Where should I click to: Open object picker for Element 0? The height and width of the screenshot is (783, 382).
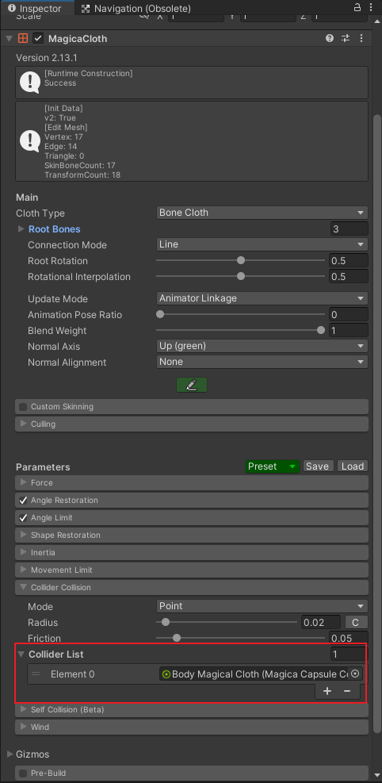(355, 674)
